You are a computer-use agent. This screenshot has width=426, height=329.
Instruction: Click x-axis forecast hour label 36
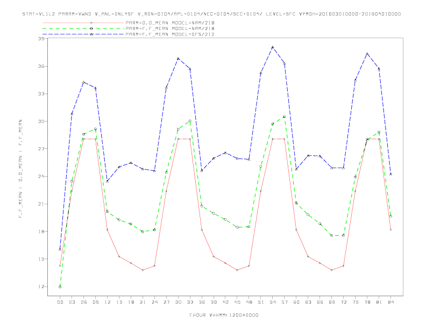tap(202, 302)
